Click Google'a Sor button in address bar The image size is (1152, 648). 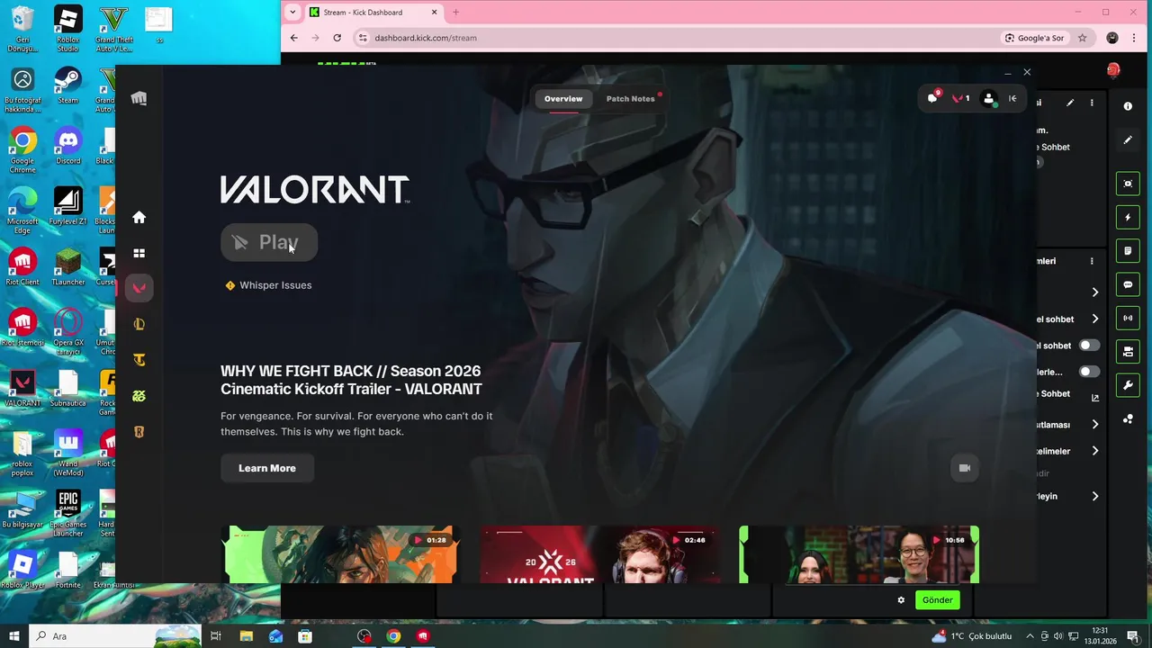click(1034, 38)
